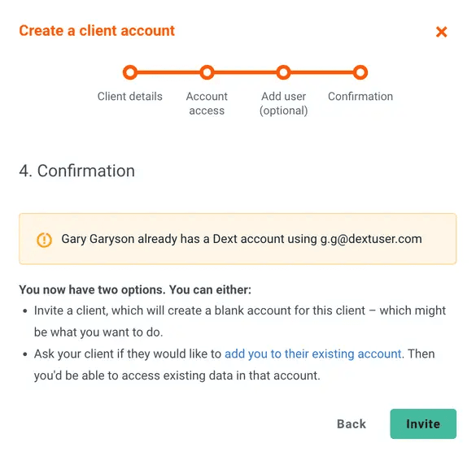The height and width of the screenshot is (460, 476).
Task: Click the green Invite button
Action: click(x=423, y=424)
